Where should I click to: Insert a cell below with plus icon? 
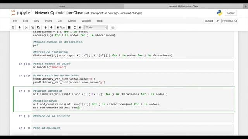coord(19,27)
